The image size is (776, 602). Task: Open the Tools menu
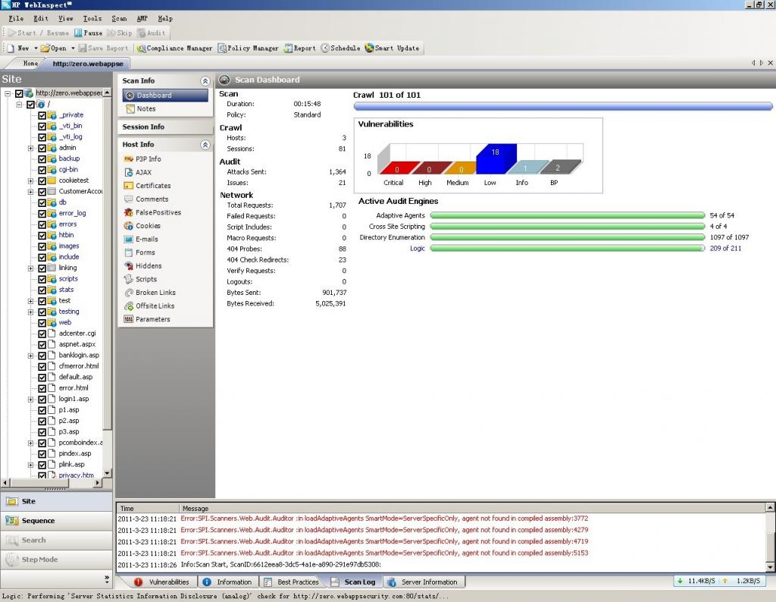click(x=92, y=18)
